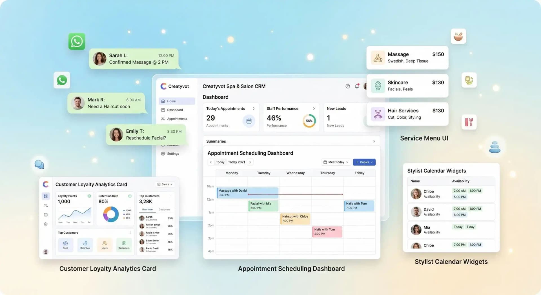Expand the Summaries section chevron
The image size is (541, 295).
coord(374,141)
